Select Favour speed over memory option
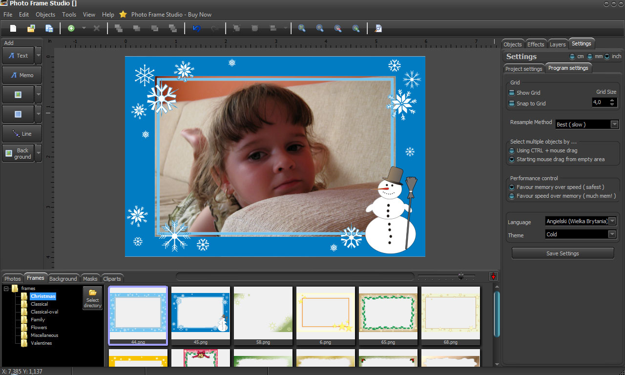This screenshot has height=375, width=625. [x=512, y=196]
